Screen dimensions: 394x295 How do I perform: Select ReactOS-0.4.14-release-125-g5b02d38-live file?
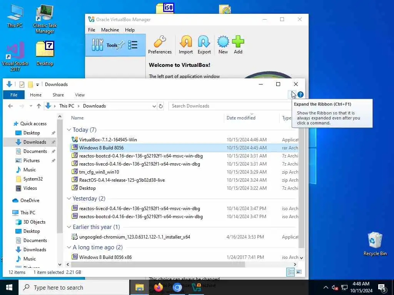pos(122,180)
